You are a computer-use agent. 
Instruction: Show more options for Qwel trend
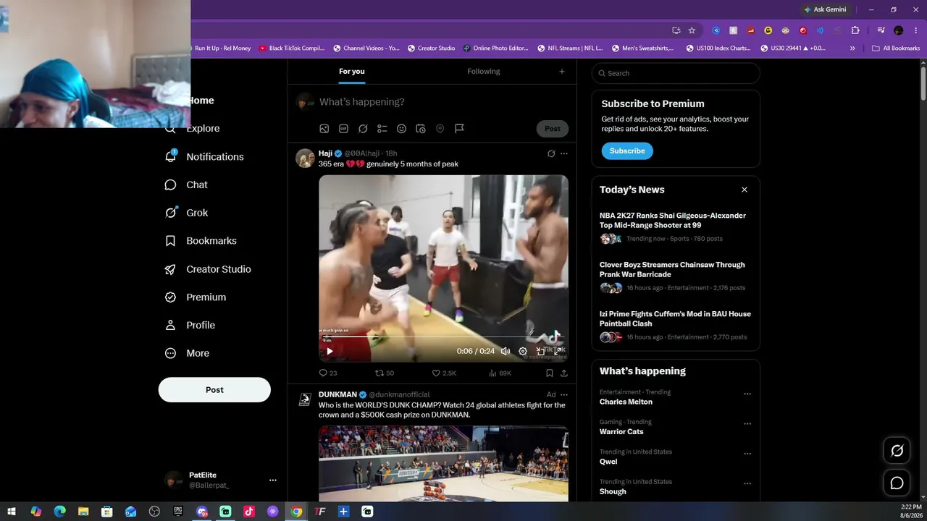(747, 454)
